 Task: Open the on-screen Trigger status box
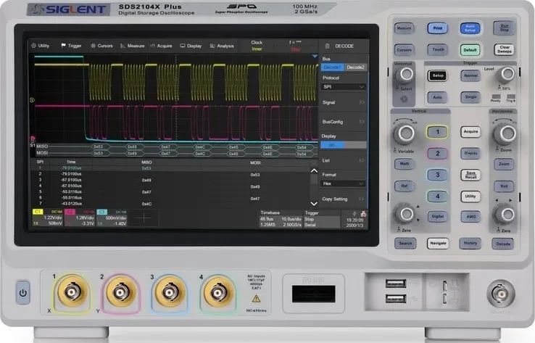[321, 218]
